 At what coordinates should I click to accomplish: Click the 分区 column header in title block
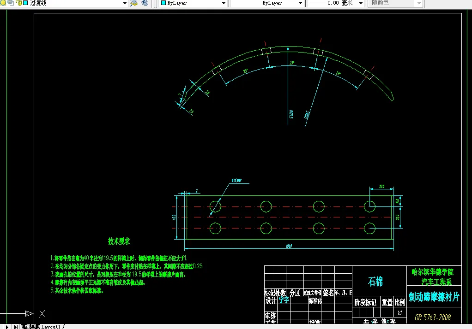[x=295, y=293]
